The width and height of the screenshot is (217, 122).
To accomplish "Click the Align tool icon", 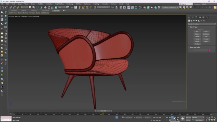I will click(x=117, y=7).
